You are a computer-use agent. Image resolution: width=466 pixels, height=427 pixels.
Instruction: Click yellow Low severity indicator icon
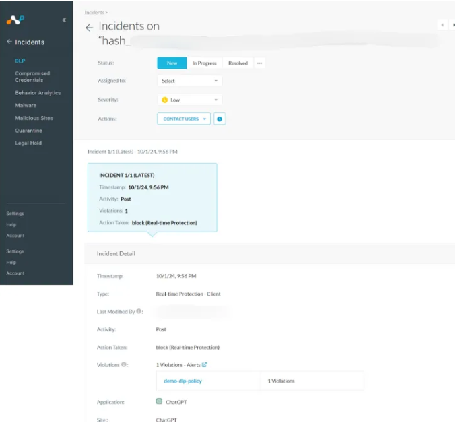[164, 100]
